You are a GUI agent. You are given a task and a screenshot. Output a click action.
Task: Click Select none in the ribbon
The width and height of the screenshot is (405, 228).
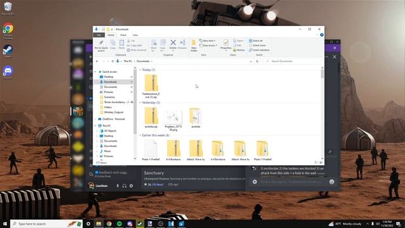257,46
